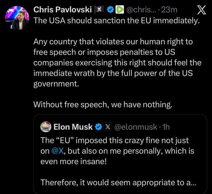Open Chris Pavlovski's profile picture
The image size is (212, 194).
pos(17,18)
